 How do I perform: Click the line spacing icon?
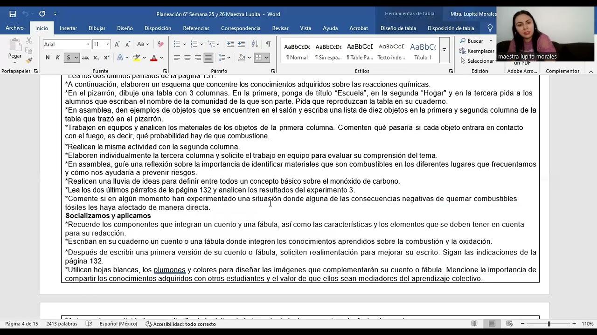point(222,58)
